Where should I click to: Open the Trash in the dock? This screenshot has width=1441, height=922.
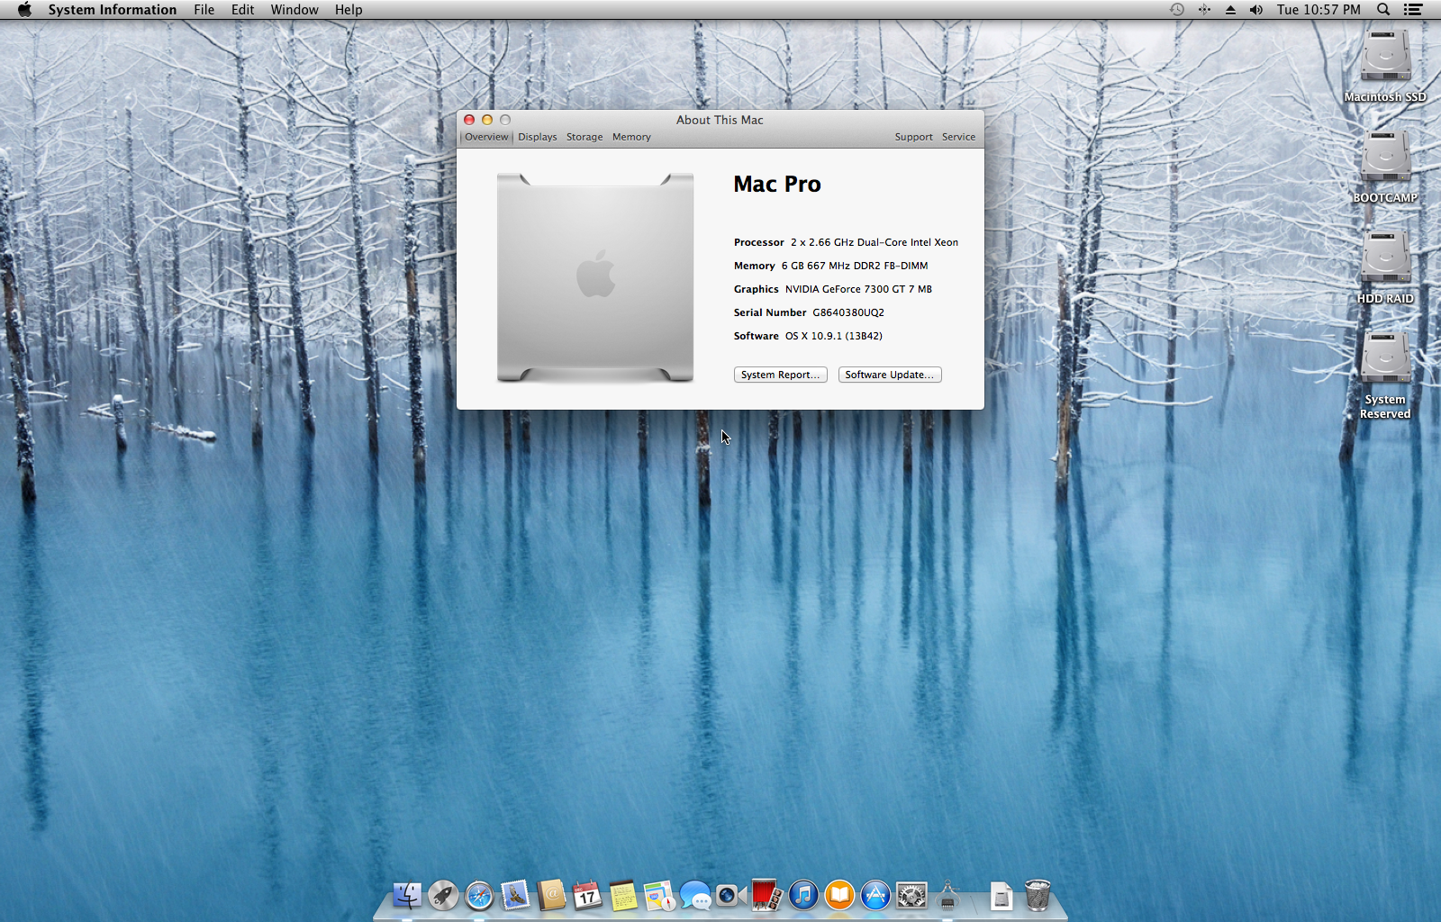pos(1038,895)
